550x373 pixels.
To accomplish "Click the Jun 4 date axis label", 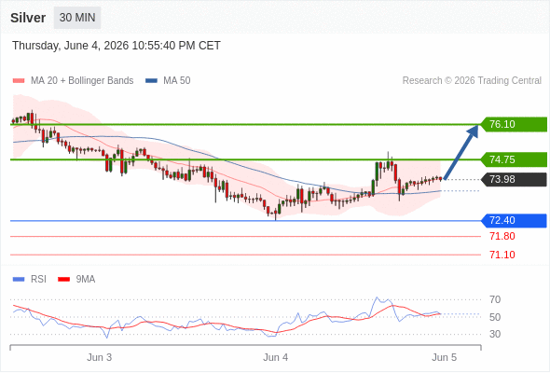I will [276, 357].
